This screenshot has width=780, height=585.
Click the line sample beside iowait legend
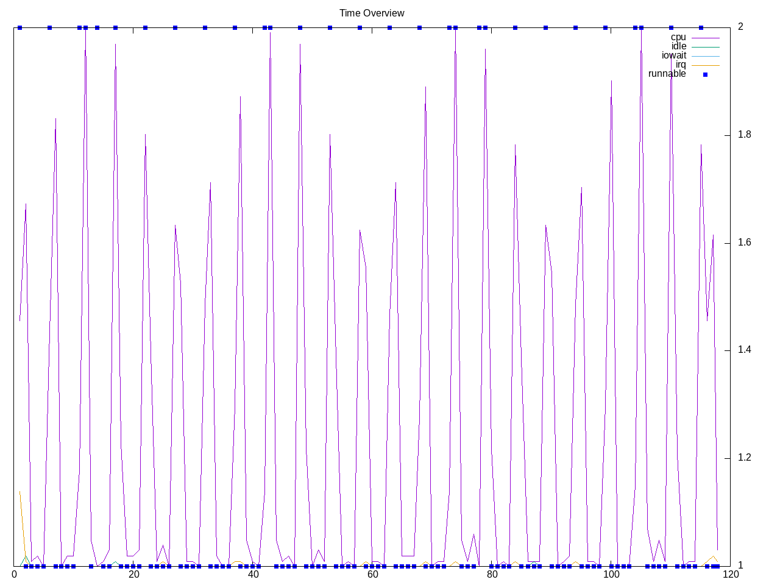pyautogui.click(x=705, y=56)
